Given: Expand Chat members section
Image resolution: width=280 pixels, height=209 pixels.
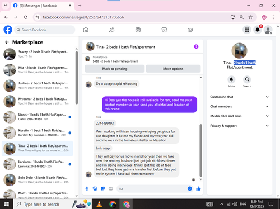Looking at the screenshot, I should (240, 106).
